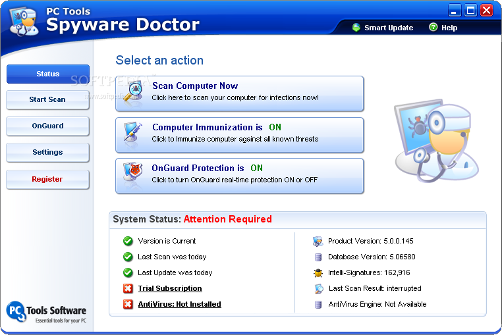Click the red X beside AntiVirus Not Installed
502x335 pixels.
128,304
